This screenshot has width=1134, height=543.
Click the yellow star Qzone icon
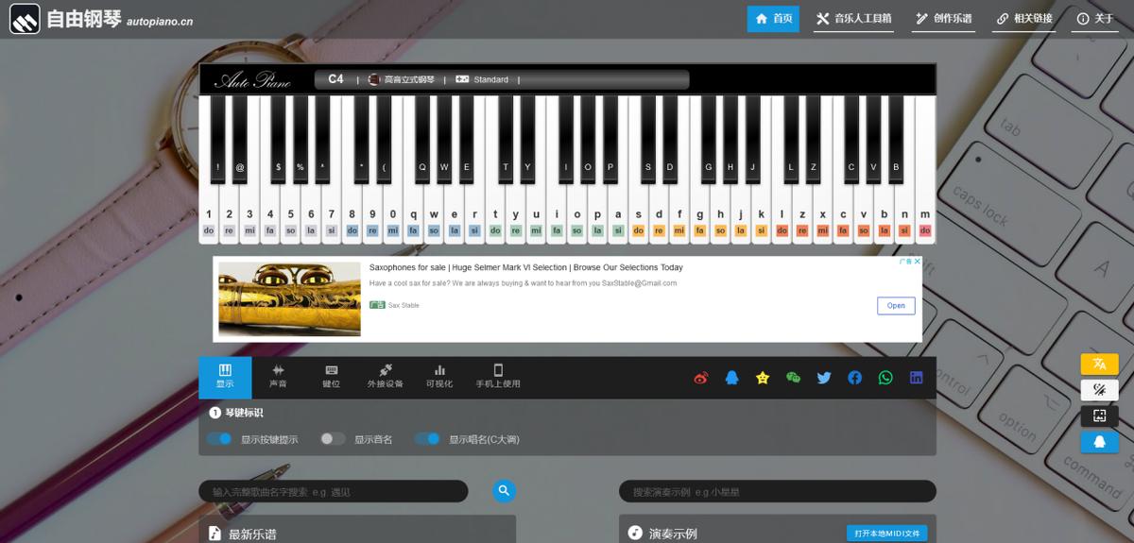point(763,378)
